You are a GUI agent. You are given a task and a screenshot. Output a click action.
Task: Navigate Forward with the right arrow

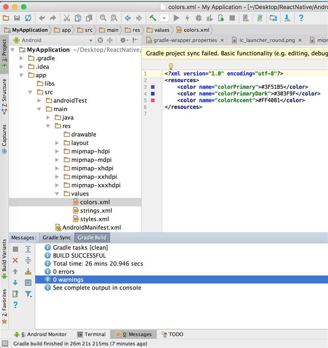tap(139, 18)
